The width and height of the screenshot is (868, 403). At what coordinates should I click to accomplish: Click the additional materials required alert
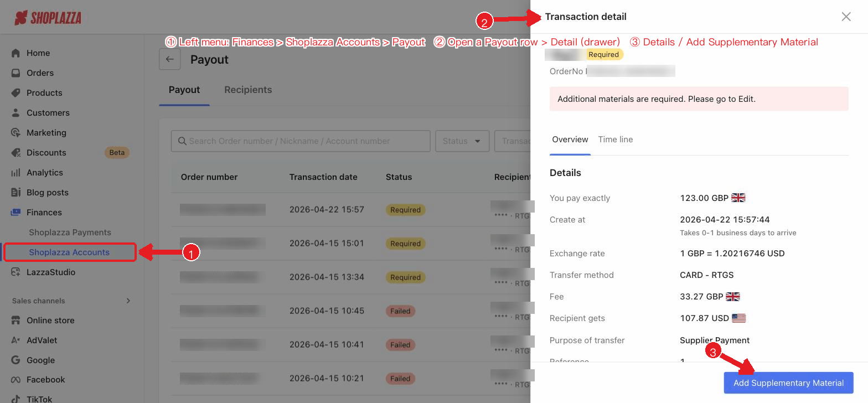tap(699, 99)
